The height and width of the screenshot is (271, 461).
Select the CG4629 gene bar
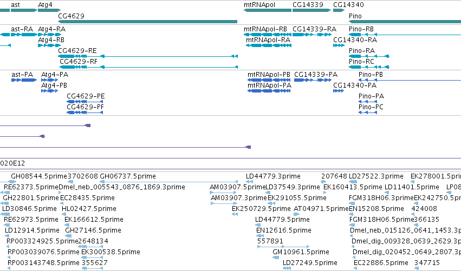[x=147, y=22]
